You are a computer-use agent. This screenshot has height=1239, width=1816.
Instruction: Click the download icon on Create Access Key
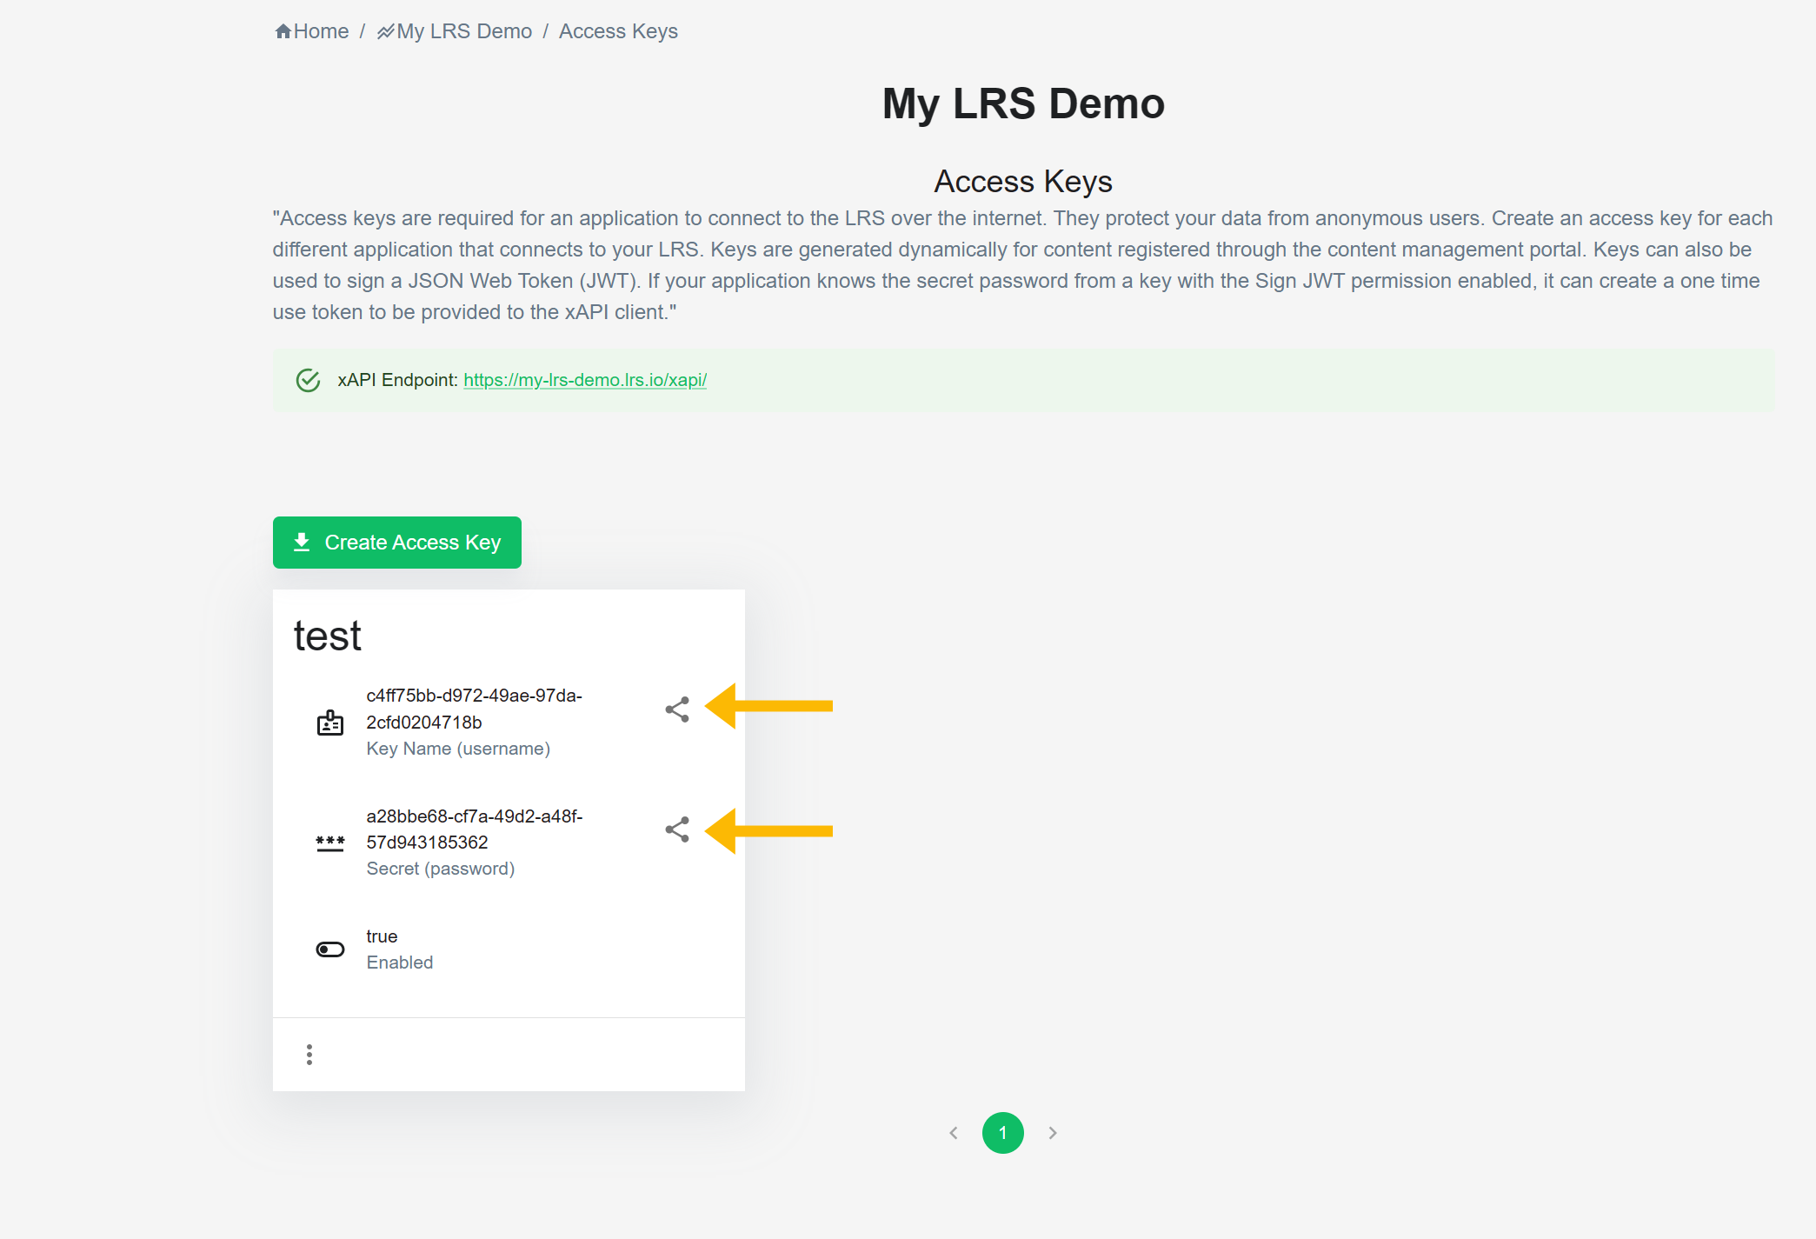click(302, 543)
